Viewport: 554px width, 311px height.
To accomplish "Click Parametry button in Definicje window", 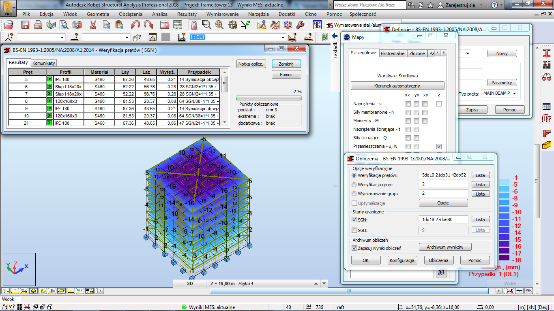I will [x=502, y=83].
